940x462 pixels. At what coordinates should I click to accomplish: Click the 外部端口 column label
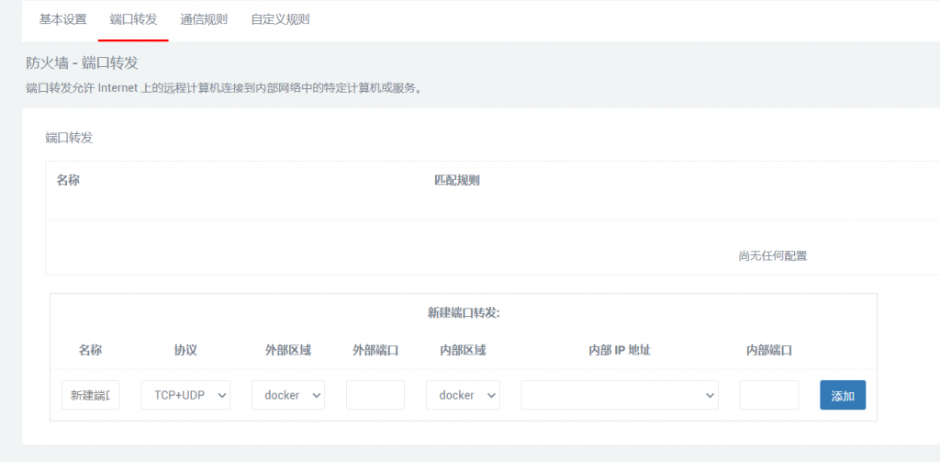coord(375,350)
